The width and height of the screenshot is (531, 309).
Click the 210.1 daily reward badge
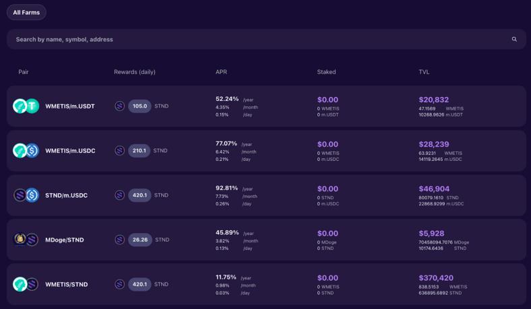(139, 151)
